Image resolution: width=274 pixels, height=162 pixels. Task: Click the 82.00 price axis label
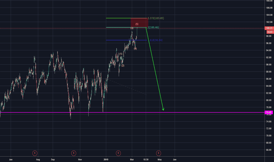[269, 93]
